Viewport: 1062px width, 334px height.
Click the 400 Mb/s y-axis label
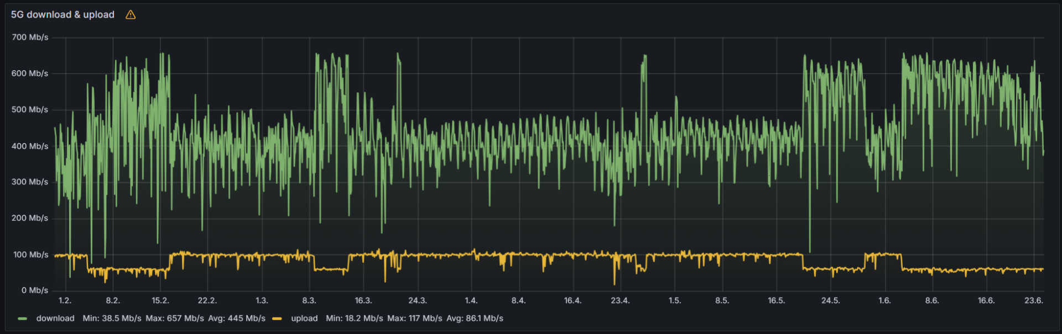point(30,146)
